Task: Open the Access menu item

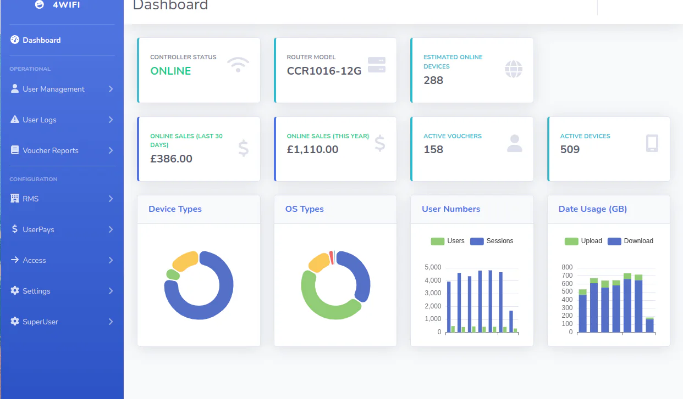Action: (x=62, y=260)
